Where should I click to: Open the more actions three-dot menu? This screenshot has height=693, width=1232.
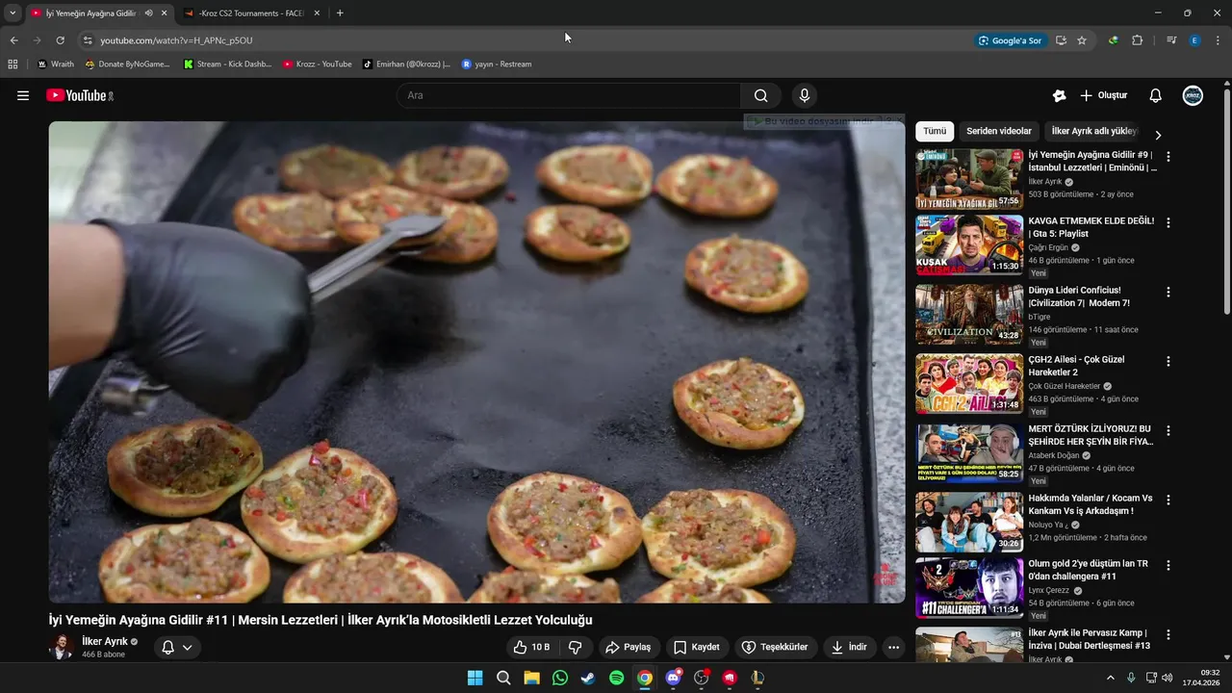[x=893, y=647]
